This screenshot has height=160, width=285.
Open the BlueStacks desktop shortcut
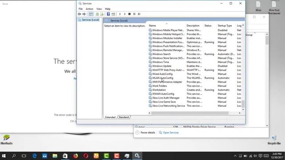(x=7, y=139)
